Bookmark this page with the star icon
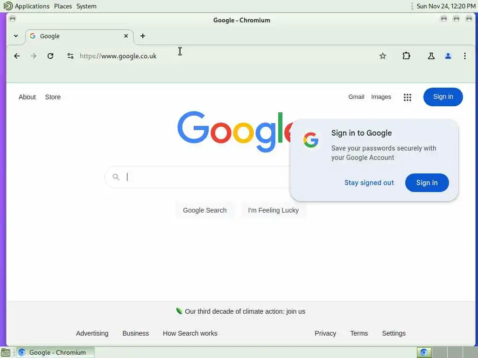This screenshot has height=358, width=478. pyautogui.click(x=383, y=56)
